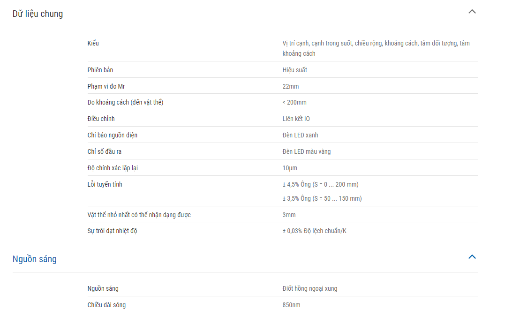Click the blue Nguồn sáng heading
The image size is (520, 317).
(35, 259)
